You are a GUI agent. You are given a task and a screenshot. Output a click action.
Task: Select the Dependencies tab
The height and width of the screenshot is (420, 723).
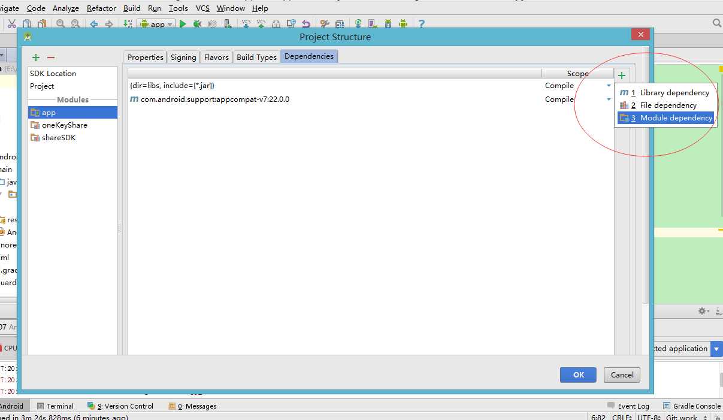[x=309, y=56]
